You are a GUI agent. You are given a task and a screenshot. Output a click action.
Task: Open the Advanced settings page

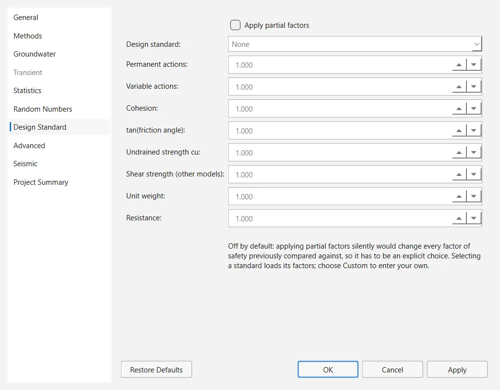pos(60,146)
